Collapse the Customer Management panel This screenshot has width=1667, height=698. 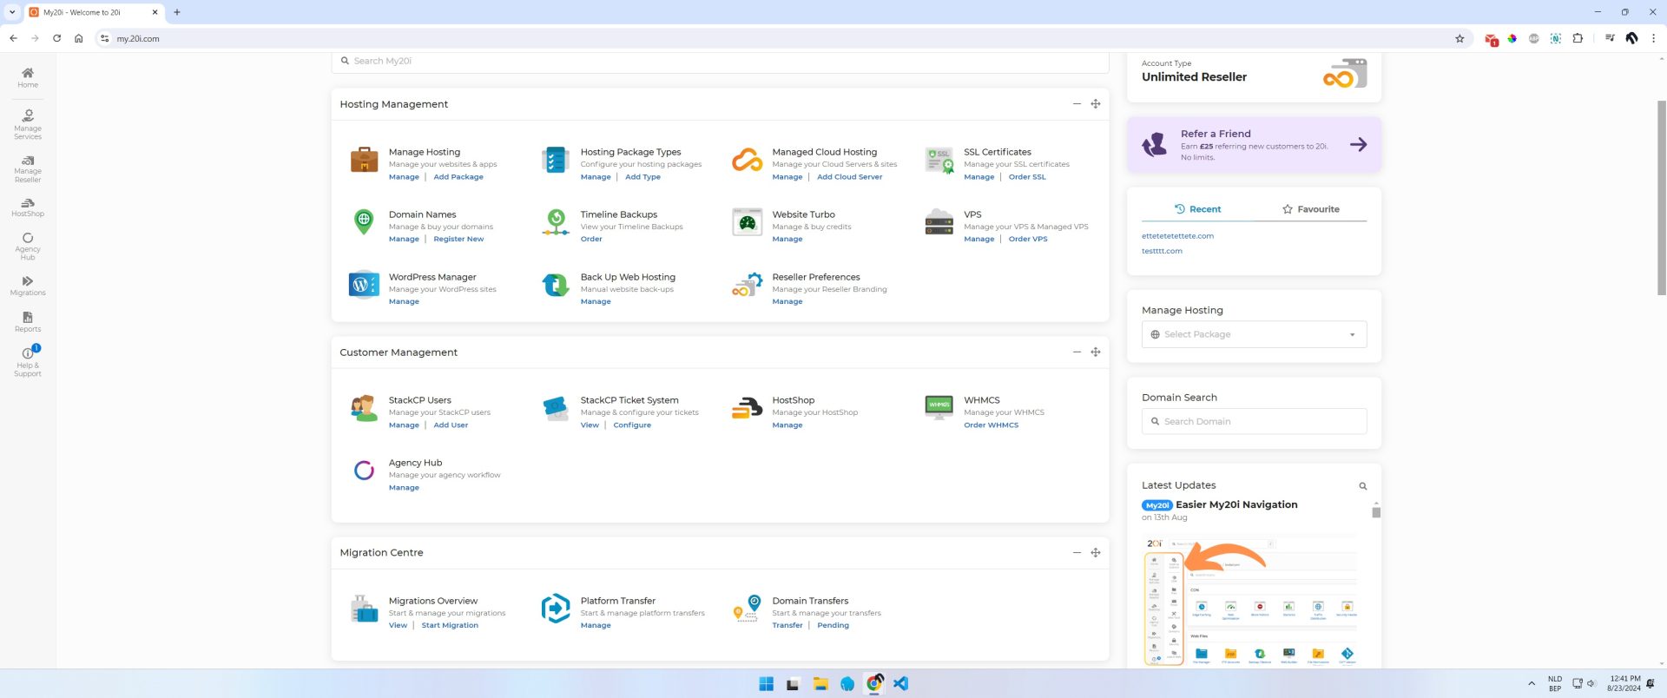(1077, 352)
